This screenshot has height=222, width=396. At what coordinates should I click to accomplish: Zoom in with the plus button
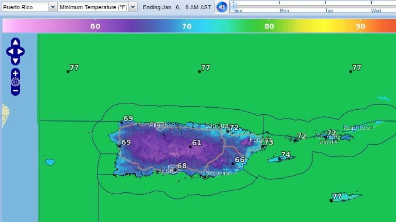pyautogui.click(x=15, y=73)
